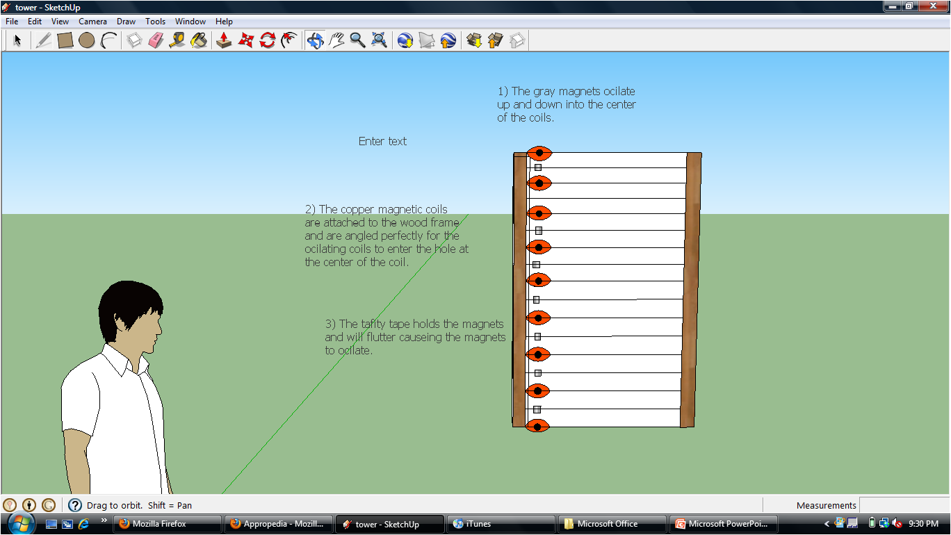
Task: Click the Zoom Extents tool
Action: (379, 40)
